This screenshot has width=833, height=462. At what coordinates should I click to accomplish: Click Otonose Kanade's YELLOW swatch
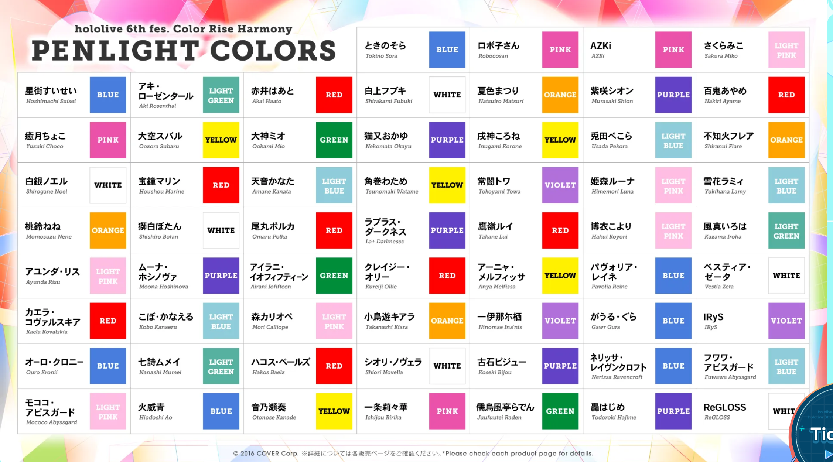334,411
